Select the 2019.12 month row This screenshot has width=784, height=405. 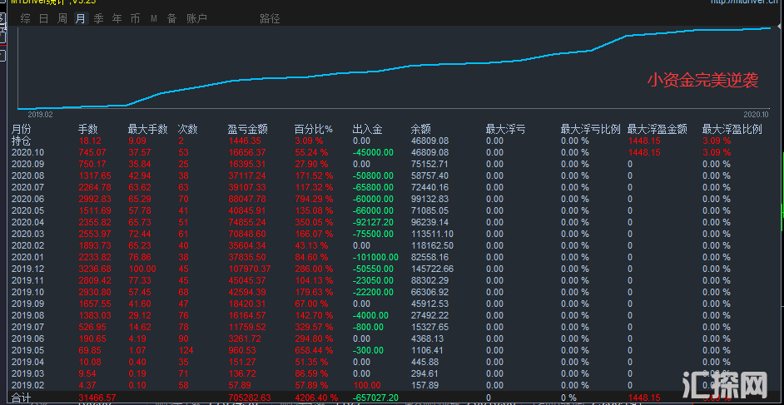pos(27,269)
